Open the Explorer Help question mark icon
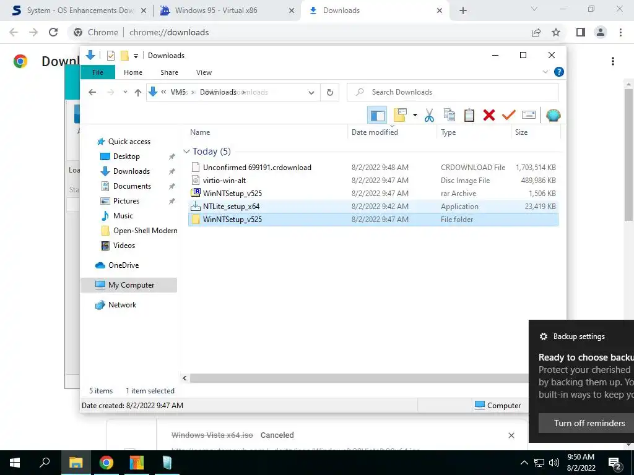This screenshot has width=634, height=475. [559, 72]
